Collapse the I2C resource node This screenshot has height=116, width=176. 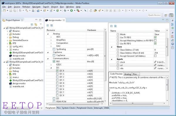[51, 68]
